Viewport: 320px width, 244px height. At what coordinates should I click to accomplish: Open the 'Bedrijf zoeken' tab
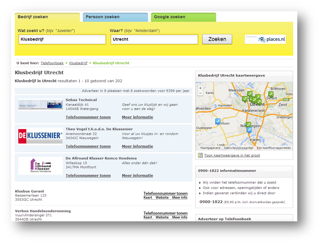point(47,17)
